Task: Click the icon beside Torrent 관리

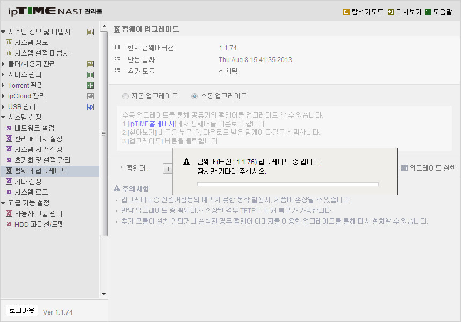Action: pos(91,86)
